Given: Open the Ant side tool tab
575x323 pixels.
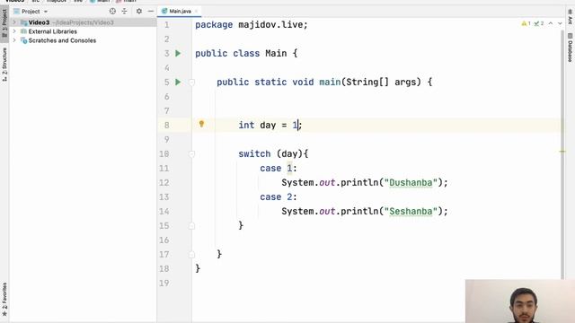Looking at the screenshot, I should pos(570,17).
